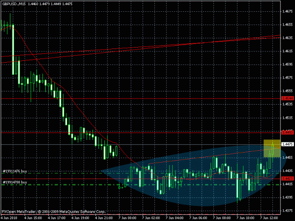This screenshot has height=221, width=295.
Task: Click the 7 Jun 00:00 time label
Action: coord(127,218)
